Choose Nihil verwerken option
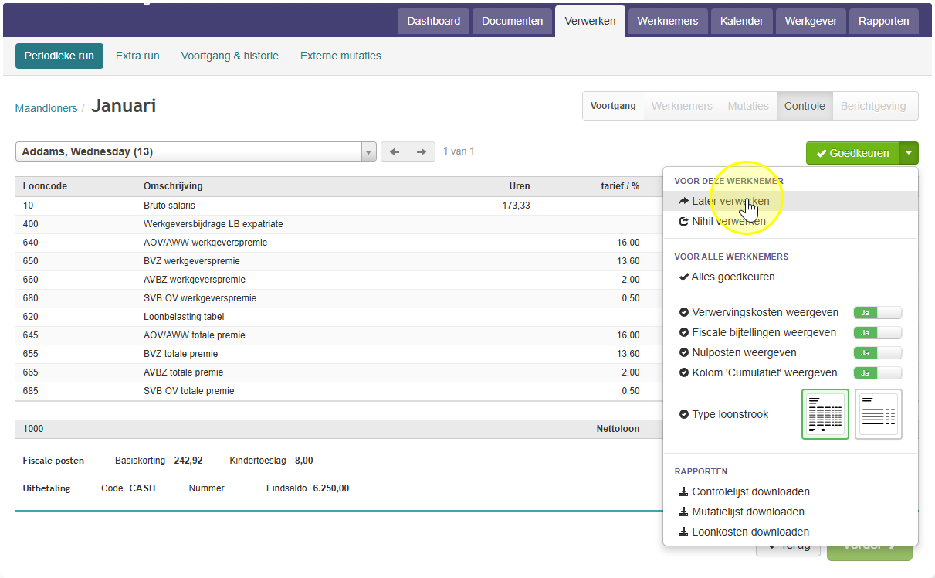The image size is (935, 578). (x=790, y=221)
